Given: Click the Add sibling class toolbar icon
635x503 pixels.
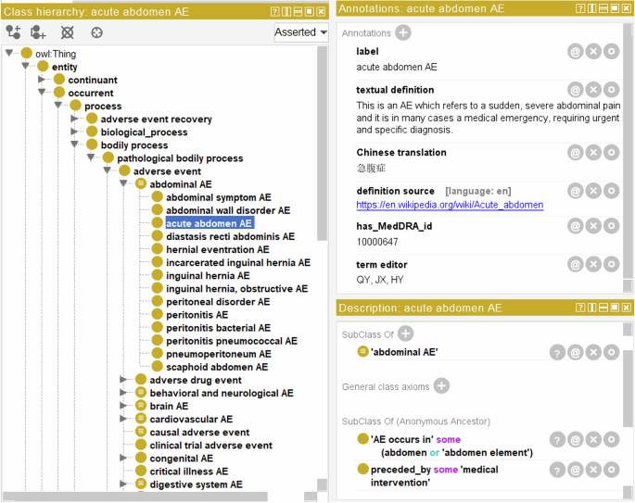Looking at the screenshot, I should [x=38, y=31].
